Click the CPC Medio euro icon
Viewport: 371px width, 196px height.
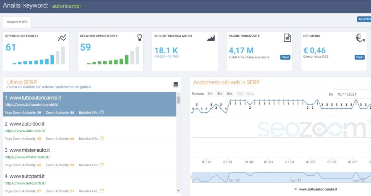click(x=360, y=38)
